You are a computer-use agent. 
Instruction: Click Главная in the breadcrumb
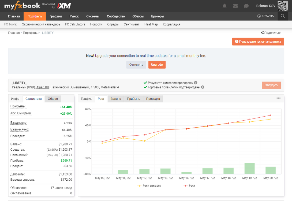point(14,33)
